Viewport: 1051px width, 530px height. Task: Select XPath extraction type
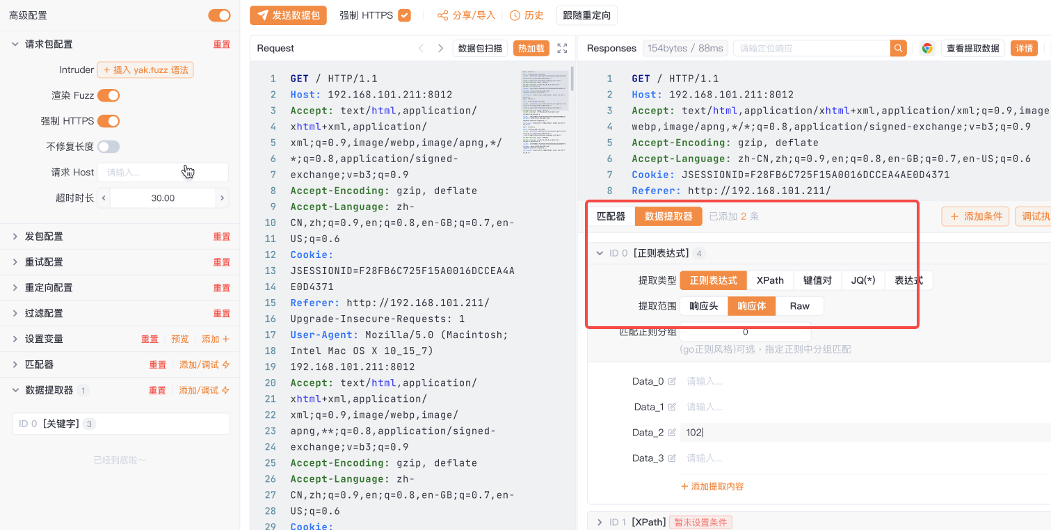point(770,280)
